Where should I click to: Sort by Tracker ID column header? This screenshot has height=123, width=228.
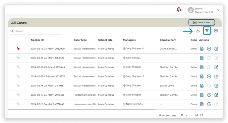[37, 40]
